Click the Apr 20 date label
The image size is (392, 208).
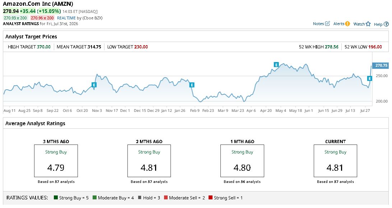click(266, 110)
